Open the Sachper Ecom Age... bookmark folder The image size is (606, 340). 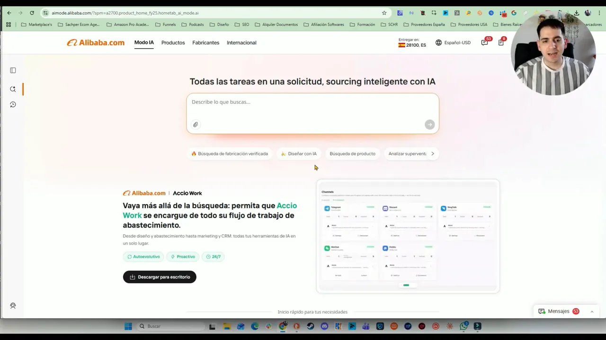pyautogui.click(x=79, y=25)
